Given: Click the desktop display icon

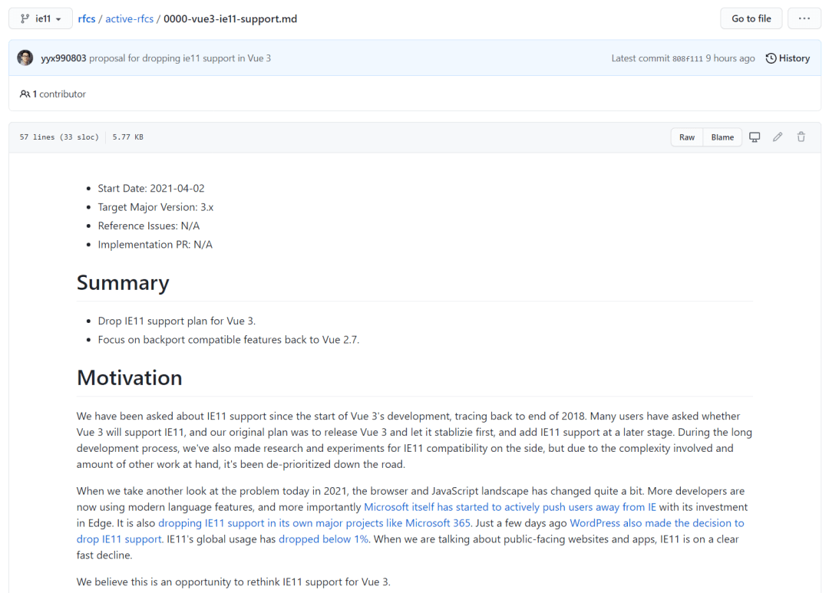Looking at the screenshot, I should 755,137.
